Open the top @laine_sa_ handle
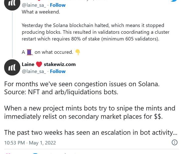183x154 pixels. (34, 5)
